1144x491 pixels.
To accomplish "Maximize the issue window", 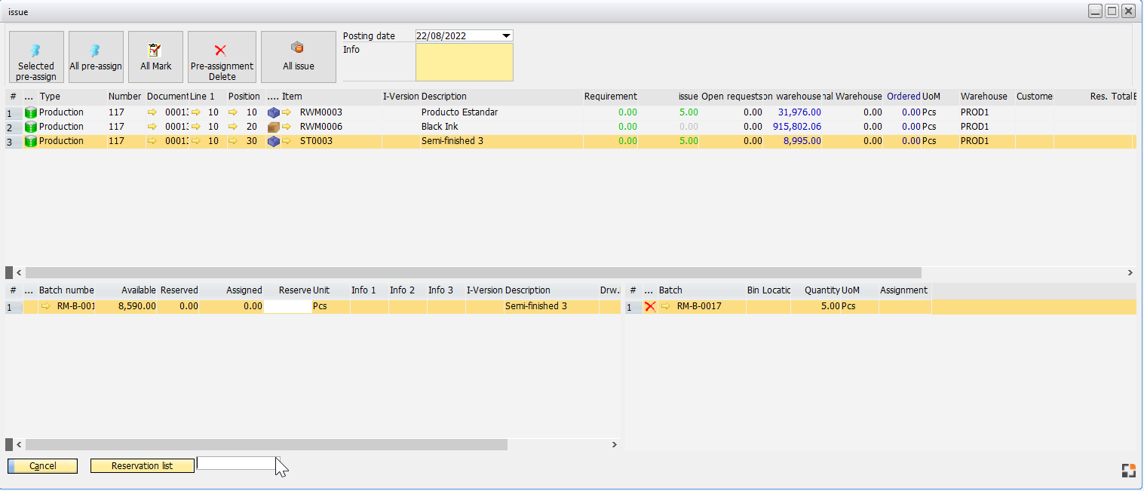I will [x=1112, y=11].
